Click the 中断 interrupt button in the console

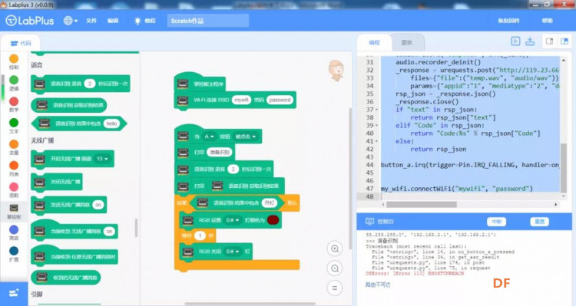[x=496, y=222]
